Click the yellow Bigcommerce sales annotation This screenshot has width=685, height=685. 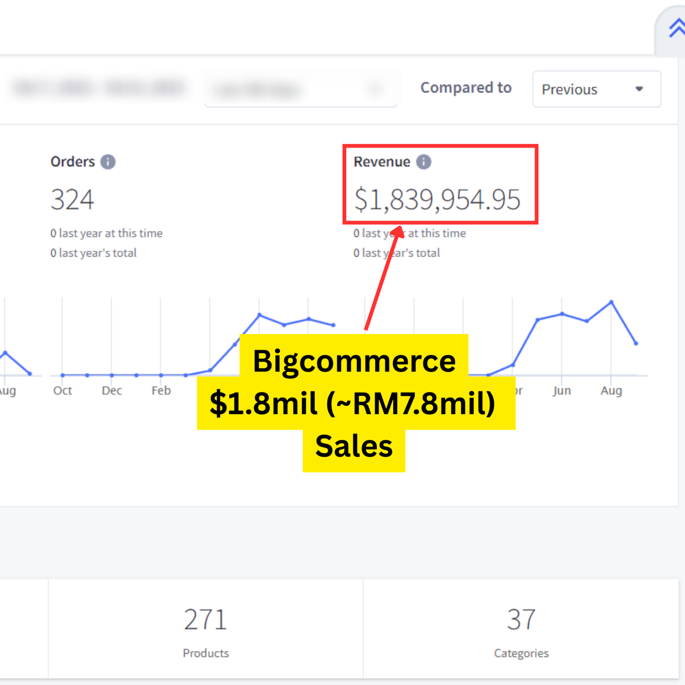[x=355, y=403]
